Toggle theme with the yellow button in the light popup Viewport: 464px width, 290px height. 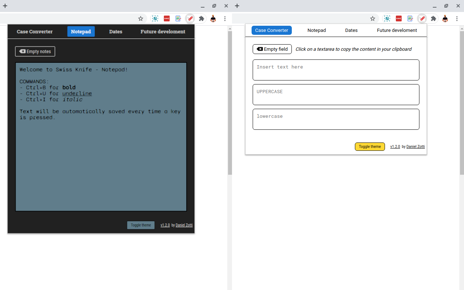370,146
